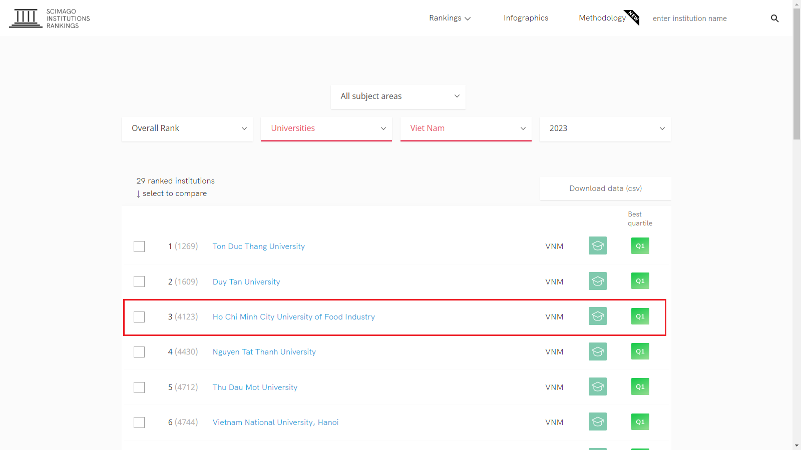Click university icon in Duy Tan University row
801x450 pixels.
tap(598, 281)
